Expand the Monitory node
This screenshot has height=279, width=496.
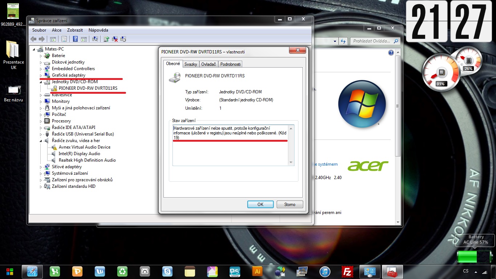click(41, 101)
